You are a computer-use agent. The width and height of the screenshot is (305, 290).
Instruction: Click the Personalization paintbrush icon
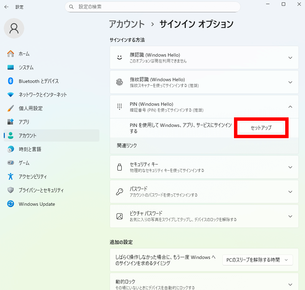click(x=11, y=108)
